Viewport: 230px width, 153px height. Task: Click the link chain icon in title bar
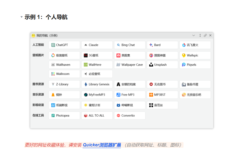205,35
